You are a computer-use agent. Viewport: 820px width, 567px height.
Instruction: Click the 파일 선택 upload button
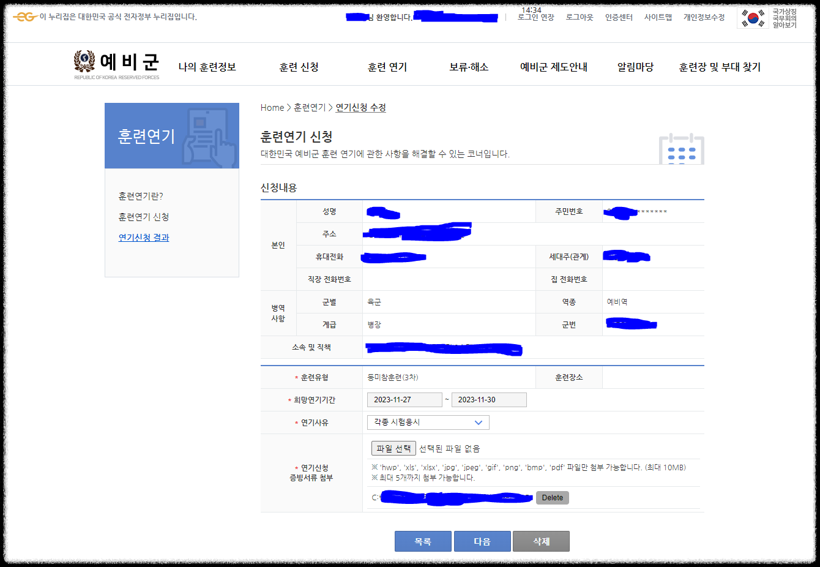point(393,448)
